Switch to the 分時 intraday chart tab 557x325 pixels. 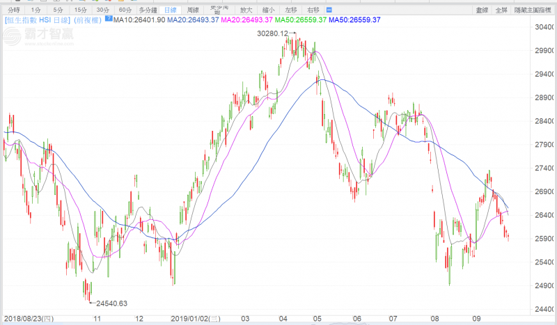coord(14,10)
